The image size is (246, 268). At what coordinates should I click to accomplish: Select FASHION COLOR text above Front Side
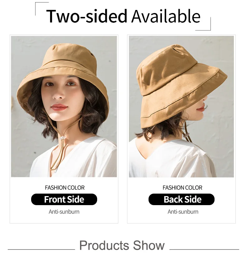65,188
